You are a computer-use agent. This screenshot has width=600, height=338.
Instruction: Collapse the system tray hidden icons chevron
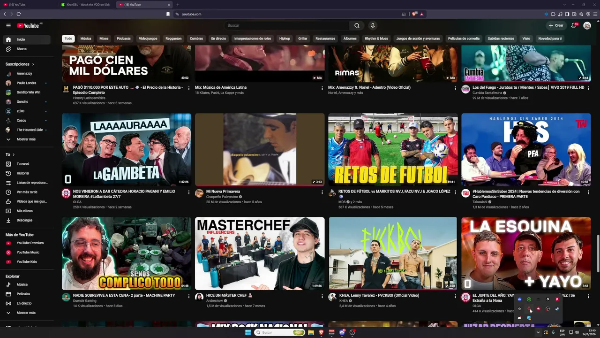pyautogui.click(x=538, y=332)
